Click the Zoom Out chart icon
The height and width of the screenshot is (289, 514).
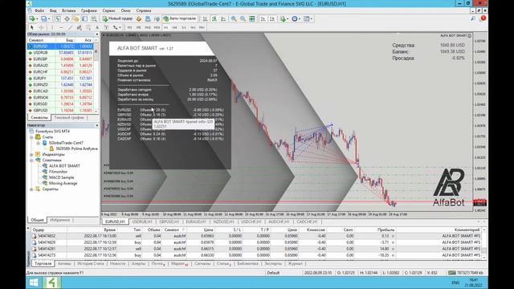click(x=243, y=18)
